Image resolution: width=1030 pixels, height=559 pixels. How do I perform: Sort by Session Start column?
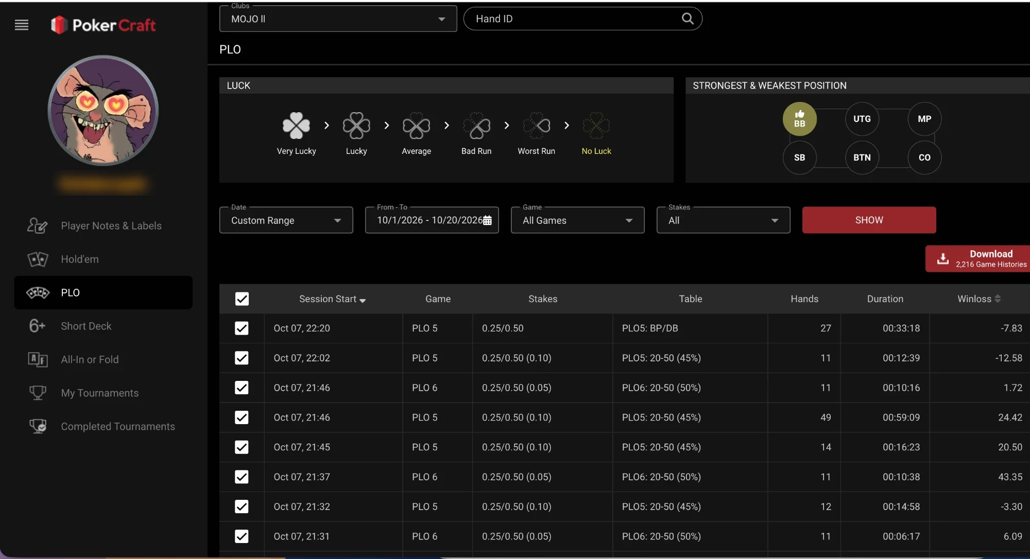[x=332, y=299]
